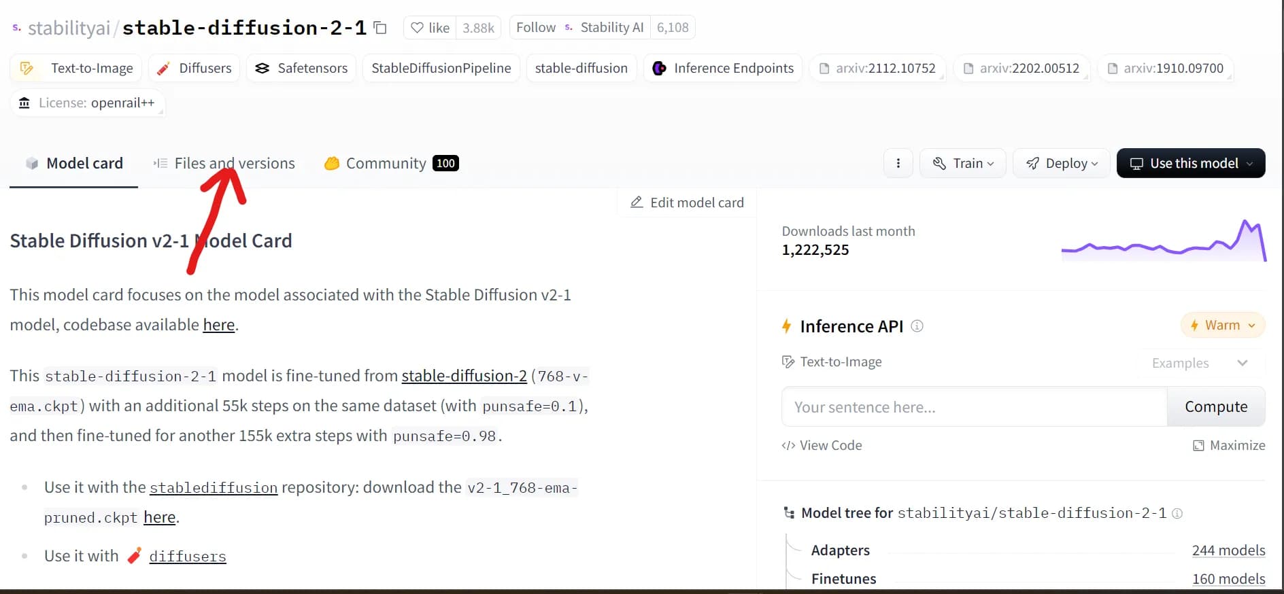Image resolution: width=1284 pixels, height=594 pixels.
Task: Open the stablediffusion repository link
Action: click(x=214, y=488)
